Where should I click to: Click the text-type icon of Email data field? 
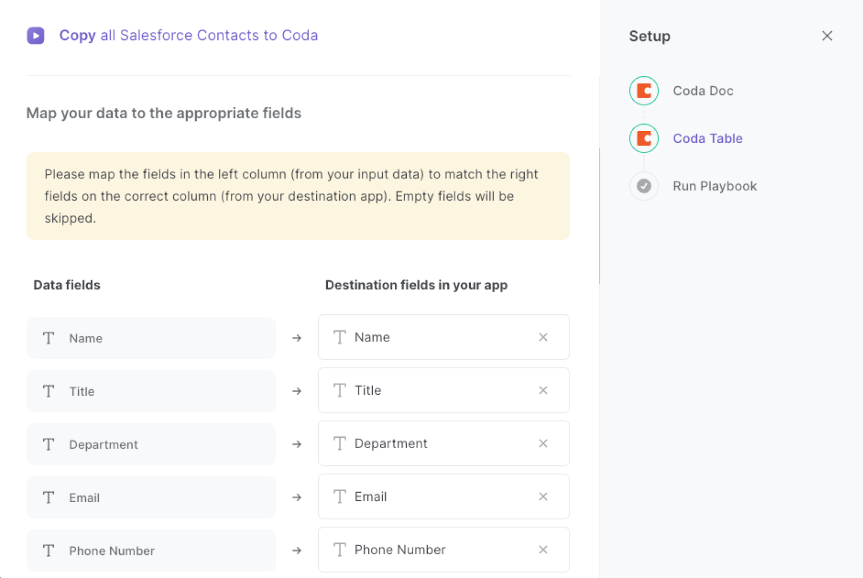(49, 498)
